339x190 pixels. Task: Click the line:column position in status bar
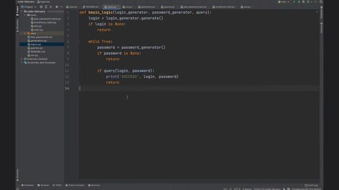click(x=225, y=189)
